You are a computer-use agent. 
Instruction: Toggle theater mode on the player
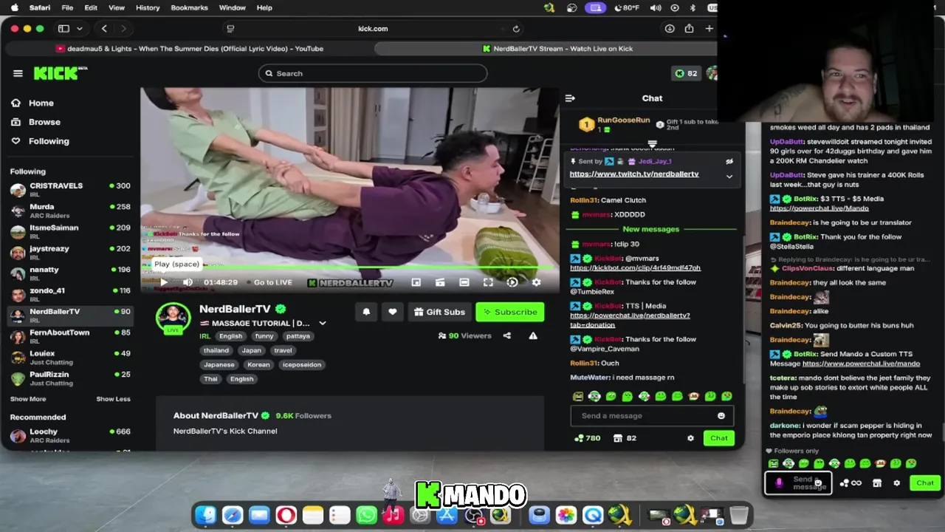tap(464, 282)
